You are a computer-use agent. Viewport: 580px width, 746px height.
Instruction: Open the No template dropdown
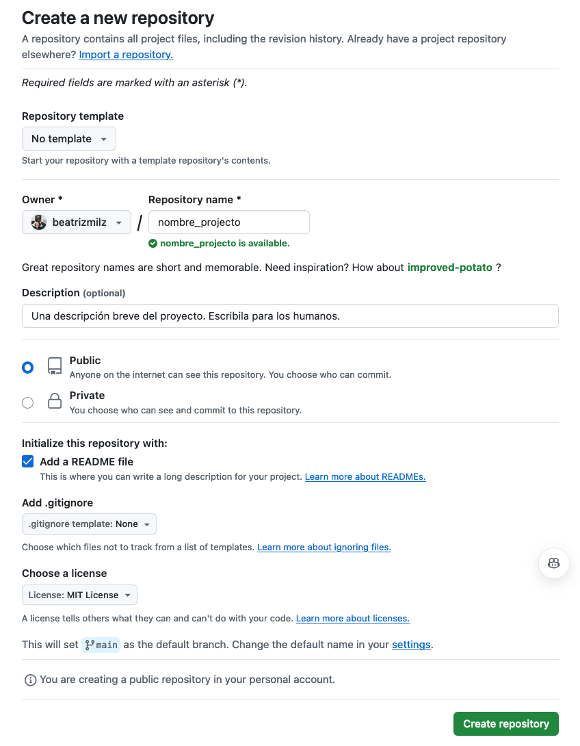[69, 139]
